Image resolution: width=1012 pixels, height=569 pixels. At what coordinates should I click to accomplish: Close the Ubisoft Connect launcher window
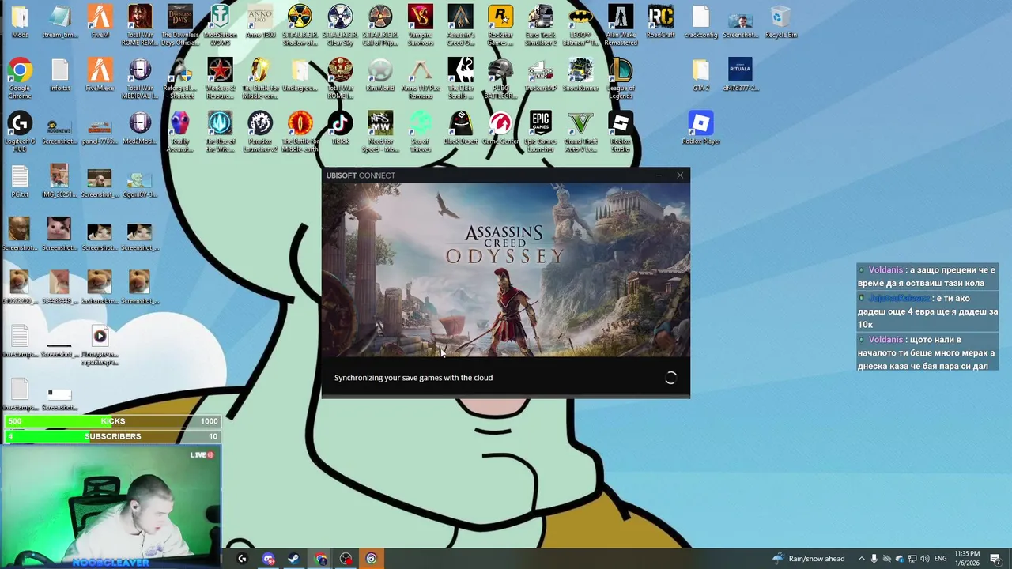pyautogui.click(x=680, y=175)
